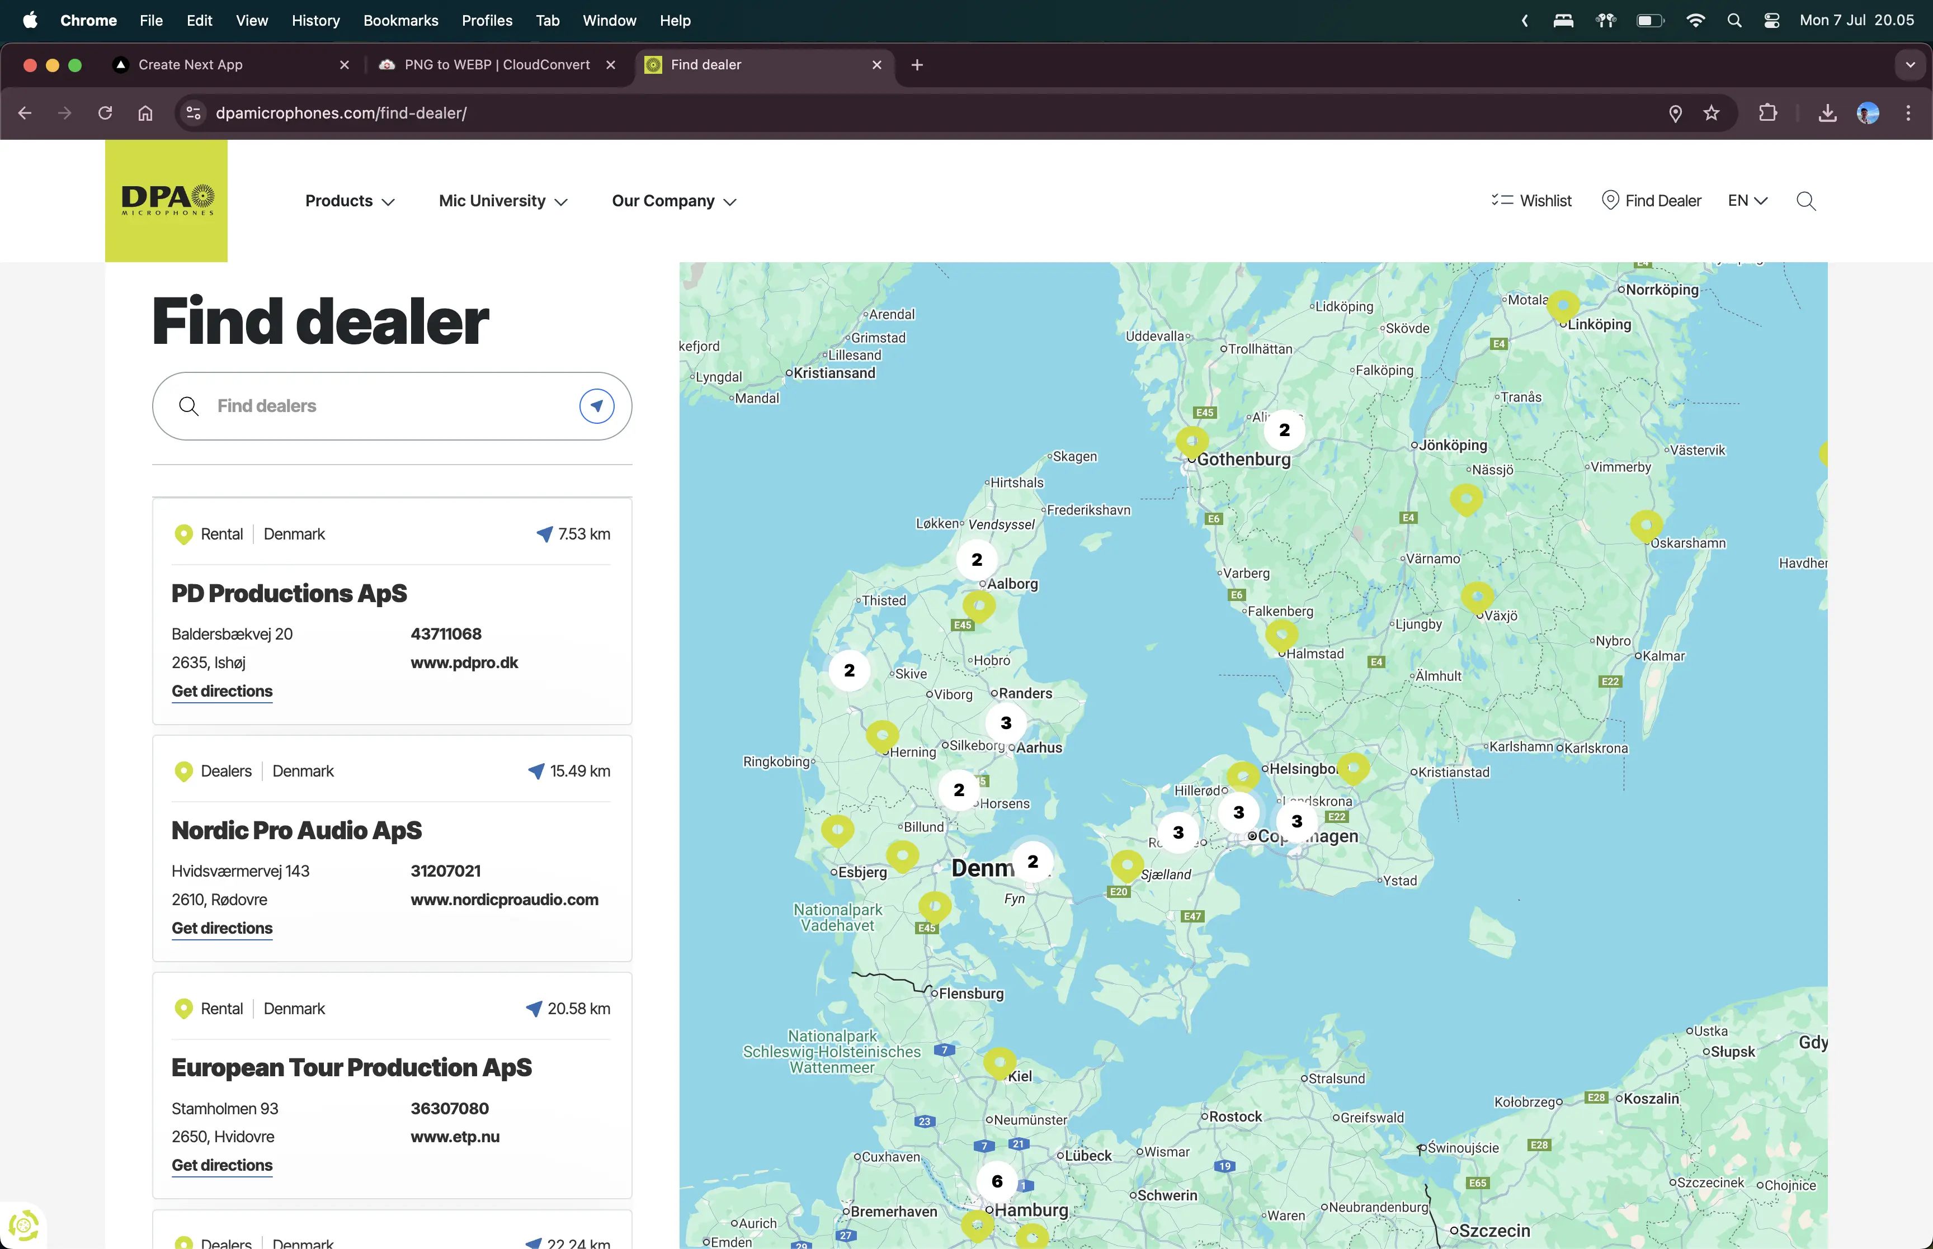1933x1249 pixels.
Task: Open www.nordicproaudio.com link
Action: 505,900
